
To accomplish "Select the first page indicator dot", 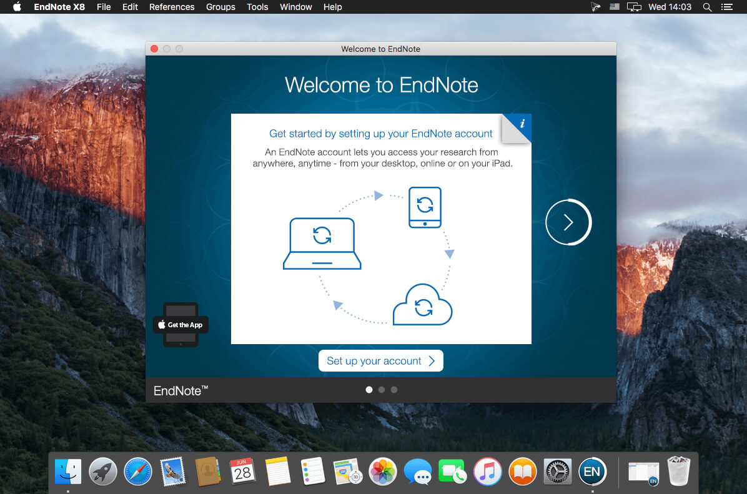I will pyautogui.click(x=369, y=390).
